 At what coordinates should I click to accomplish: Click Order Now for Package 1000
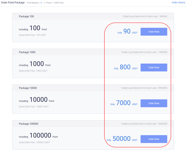click(154, 67)
